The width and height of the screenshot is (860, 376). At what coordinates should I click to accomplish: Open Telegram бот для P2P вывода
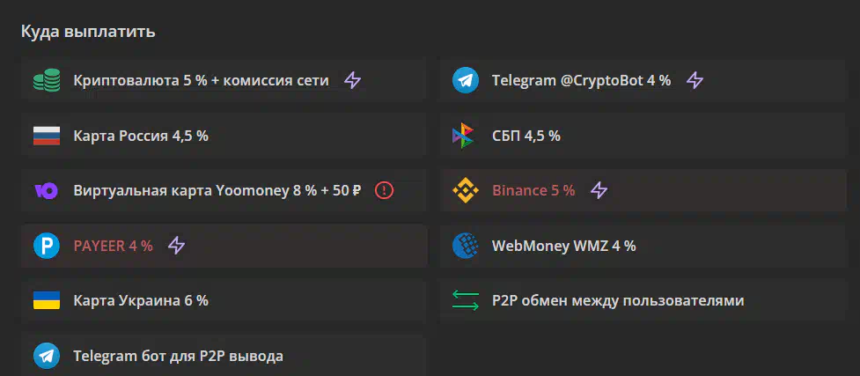click(x=224, y=355)
